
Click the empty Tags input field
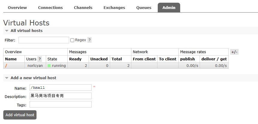(x=60, y=104)
